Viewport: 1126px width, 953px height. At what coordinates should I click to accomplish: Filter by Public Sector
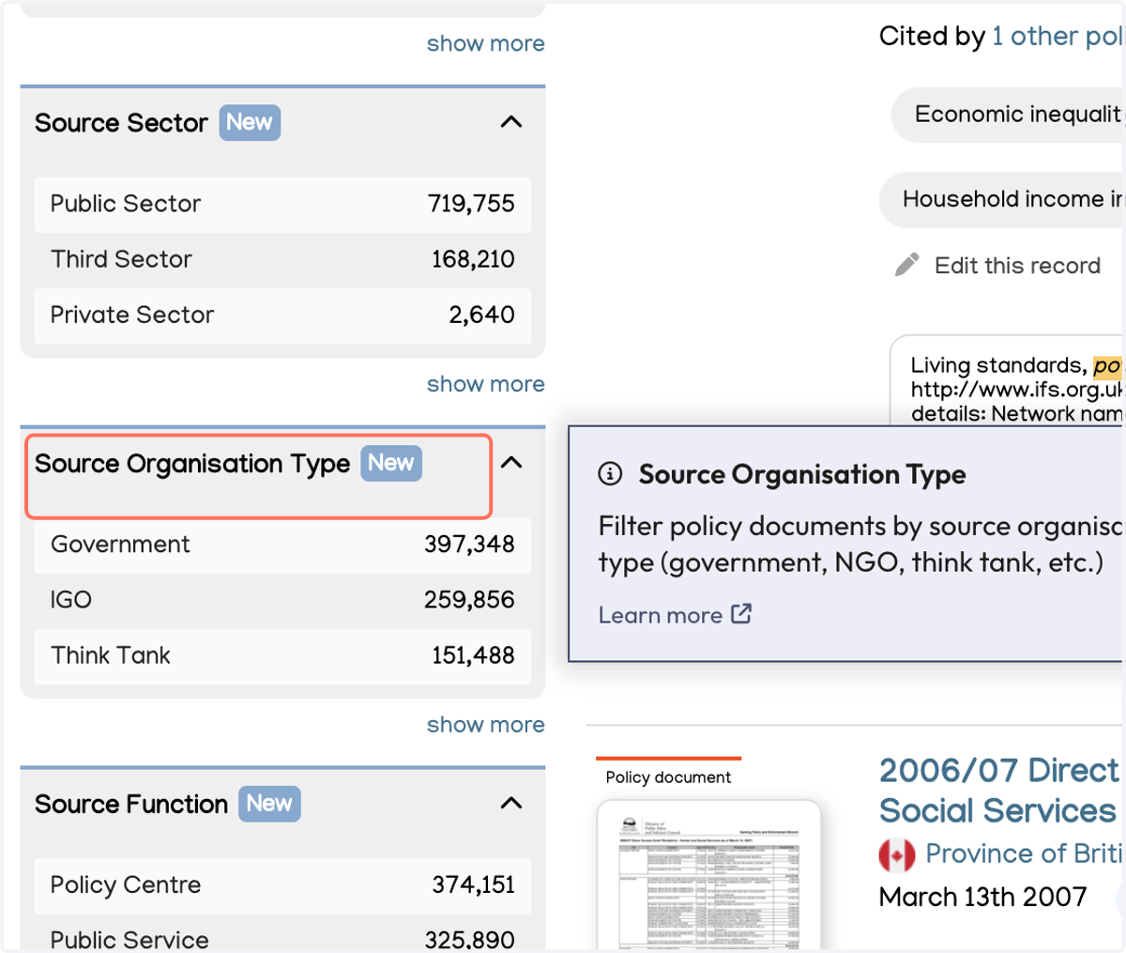pyautogui.click(x=282, y=204)
